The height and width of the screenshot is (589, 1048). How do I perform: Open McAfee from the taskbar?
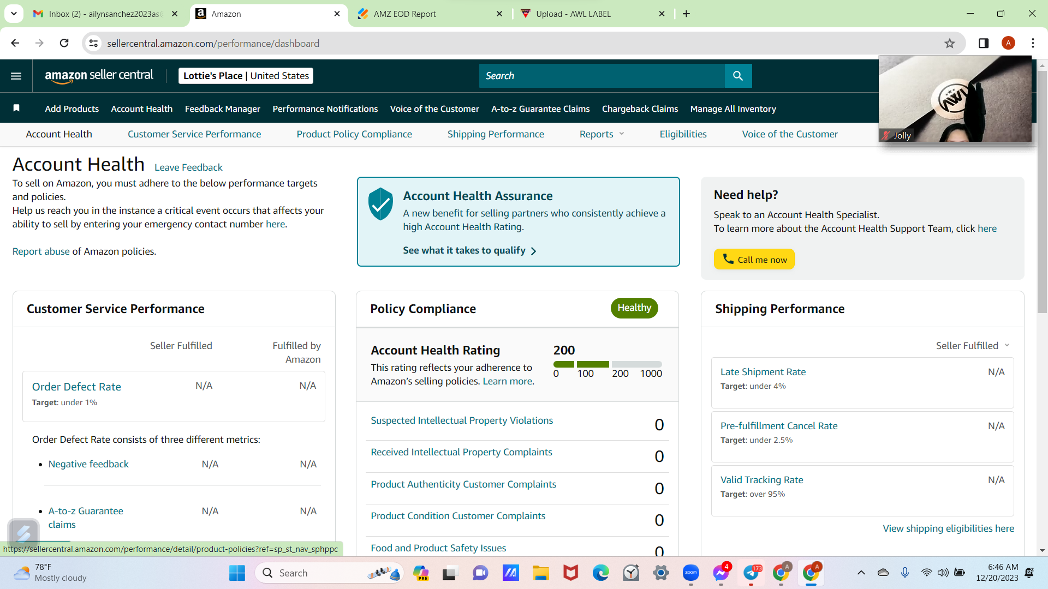click(x=571, y=573)
